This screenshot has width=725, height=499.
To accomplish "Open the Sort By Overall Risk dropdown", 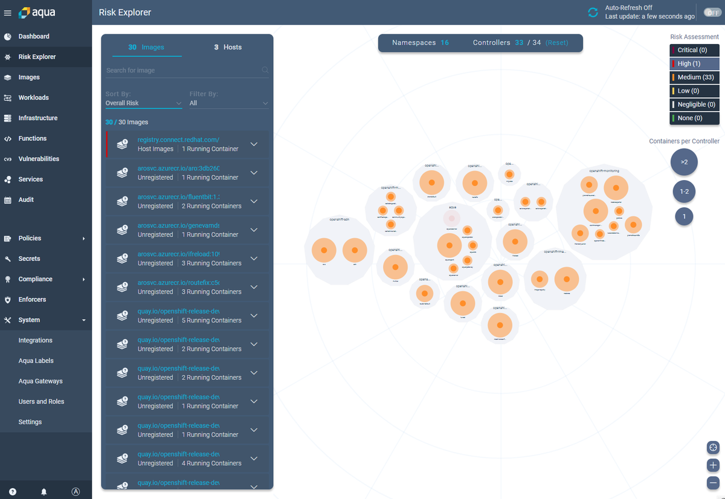I will point(144,103).
